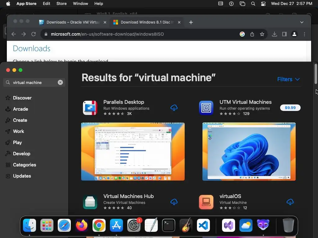The image size is (318, 238).
Task: Open the Edit menu
Action: (47, 4)
